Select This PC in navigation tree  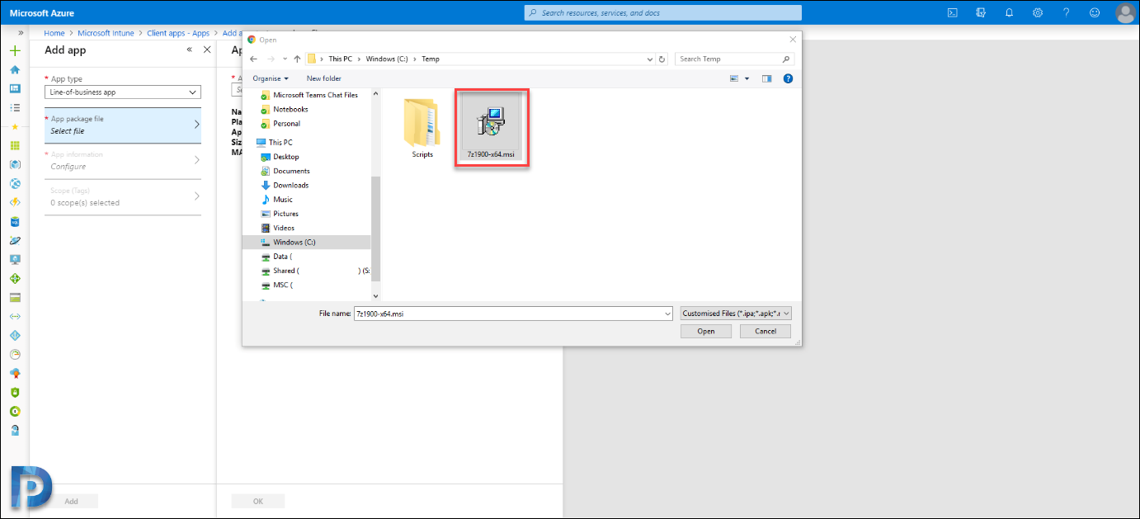(x=280, y=142)
